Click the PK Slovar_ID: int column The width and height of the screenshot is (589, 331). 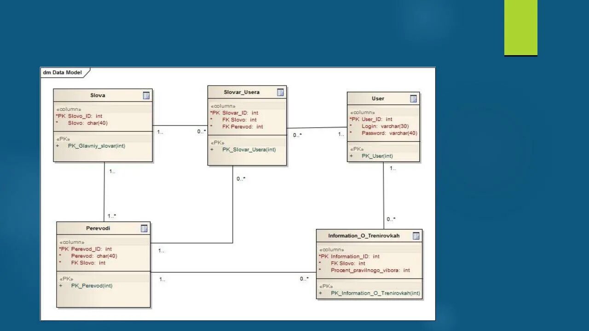click(234, 113)
